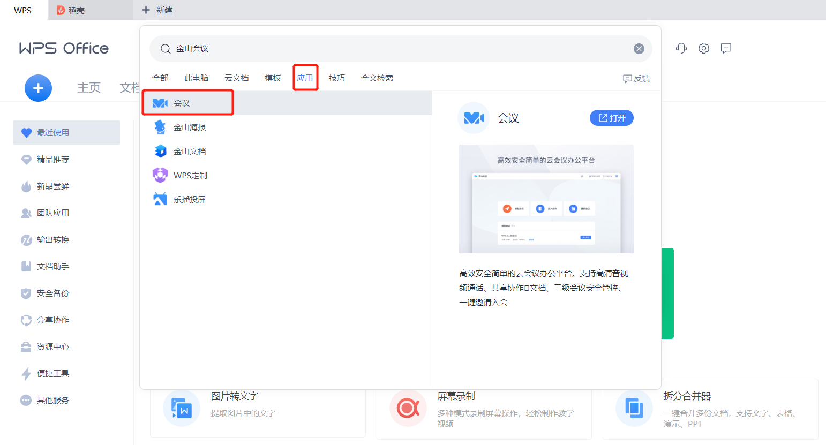
Task: Select 最近使用 in the sidebar
Action: (x=66, y=132)
